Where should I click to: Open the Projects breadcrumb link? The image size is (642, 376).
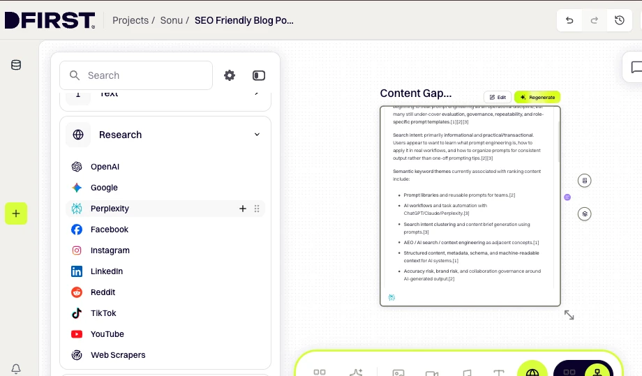pos(130,20)
